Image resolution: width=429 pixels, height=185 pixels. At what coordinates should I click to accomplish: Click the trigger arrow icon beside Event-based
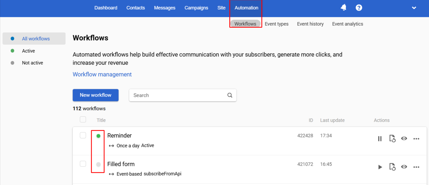[111, 174]
